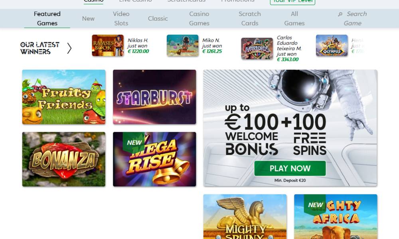Show the All Games tab

click(294, 19)
